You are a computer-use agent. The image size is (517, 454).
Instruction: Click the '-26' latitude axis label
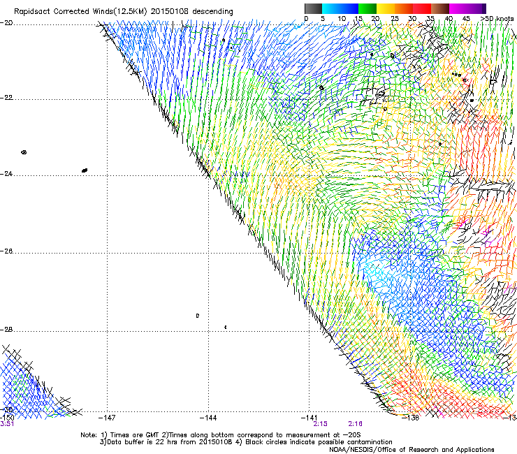tap(6, 251)
